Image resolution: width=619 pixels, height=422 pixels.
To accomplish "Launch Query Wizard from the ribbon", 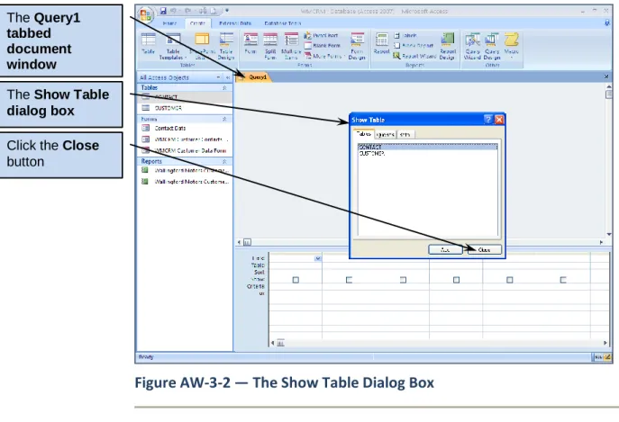I will click(472, 46).
